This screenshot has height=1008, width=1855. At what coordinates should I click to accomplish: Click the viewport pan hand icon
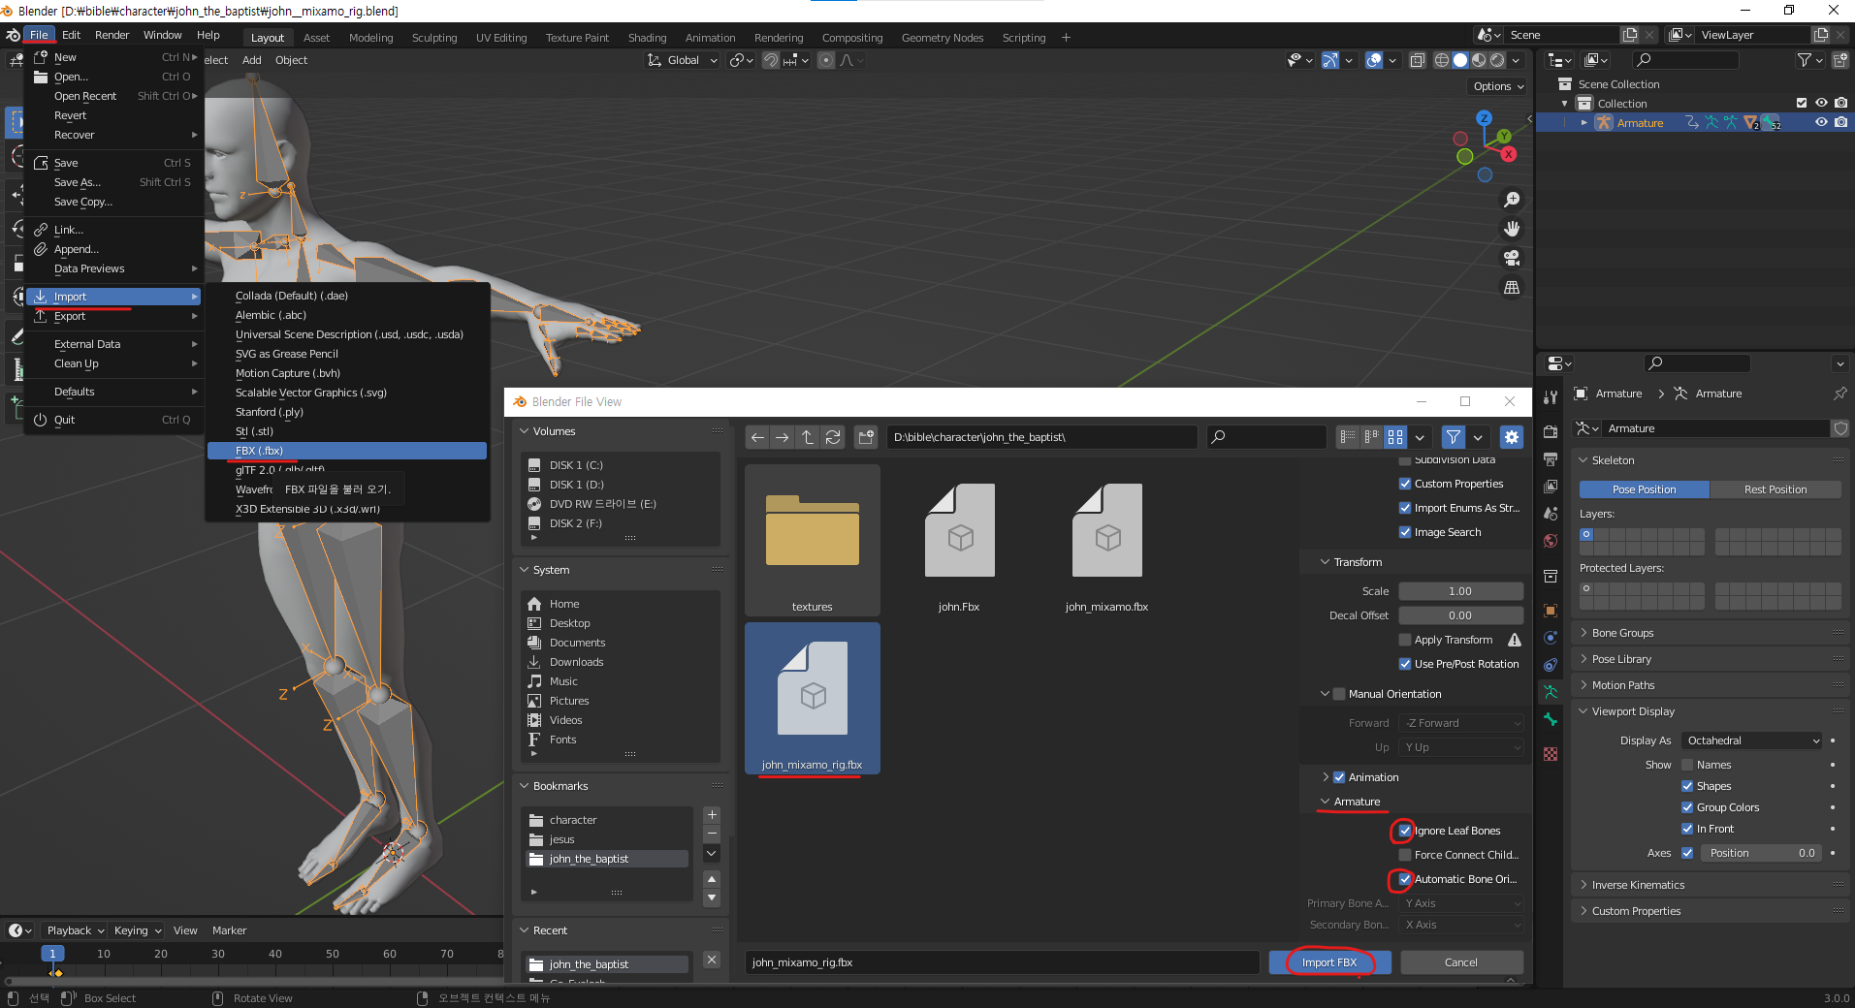(x=1511, y=229)
